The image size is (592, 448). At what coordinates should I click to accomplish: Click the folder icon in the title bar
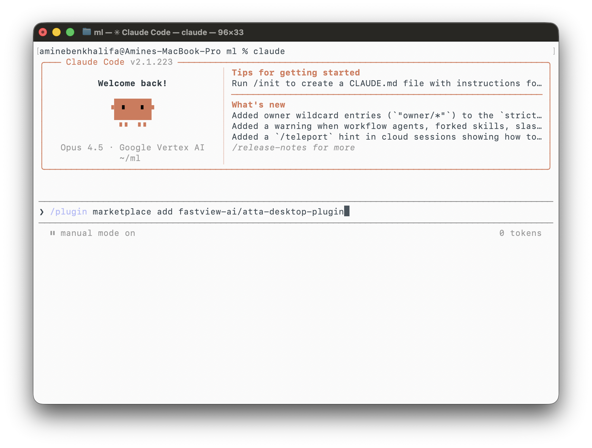[x=86, y=32]
